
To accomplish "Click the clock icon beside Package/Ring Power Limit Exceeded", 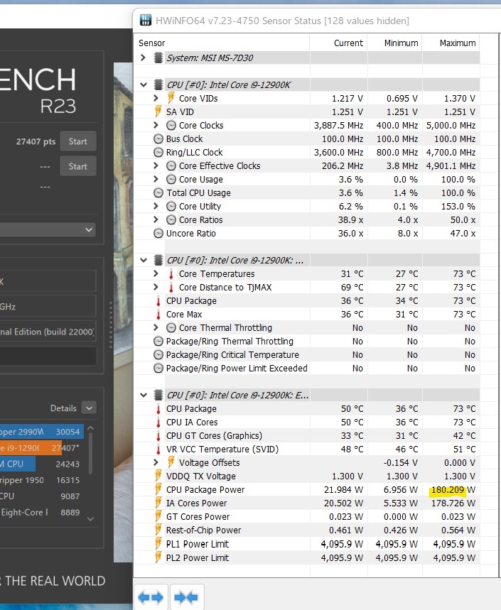I will click(x=158, y=368).
